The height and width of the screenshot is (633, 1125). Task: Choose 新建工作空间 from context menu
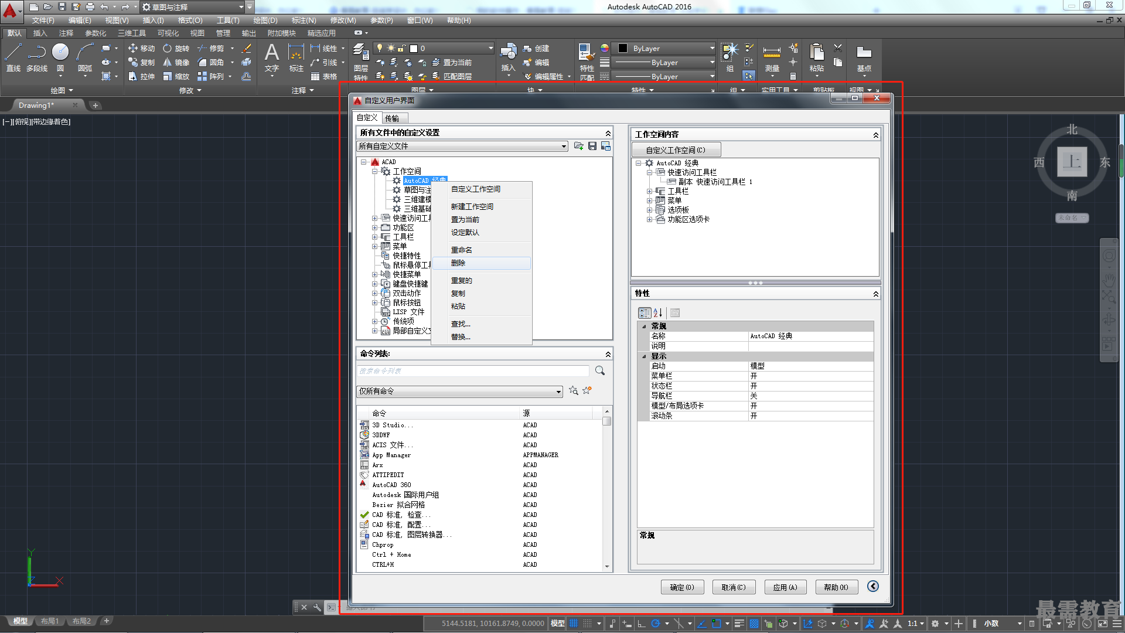pyautogui.click(x=482, y=206)
